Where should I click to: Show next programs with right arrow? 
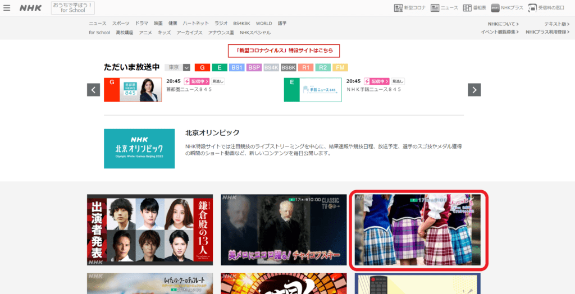click(474, 90)
